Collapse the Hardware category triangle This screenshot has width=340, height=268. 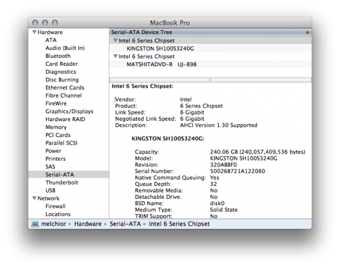(34, 32)
